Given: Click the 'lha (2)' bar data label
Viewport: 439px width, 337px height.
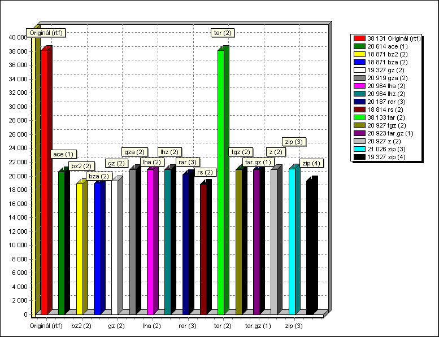Looking at the screenshot, I should click(152, 162).
